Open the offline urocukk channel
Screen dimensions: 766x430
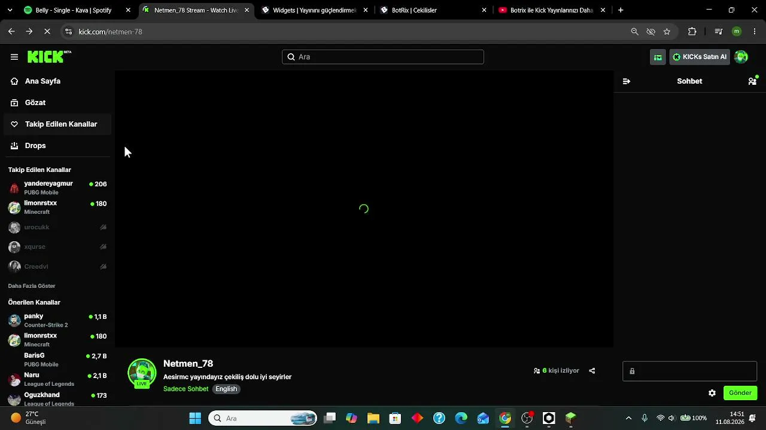(57, 227)
